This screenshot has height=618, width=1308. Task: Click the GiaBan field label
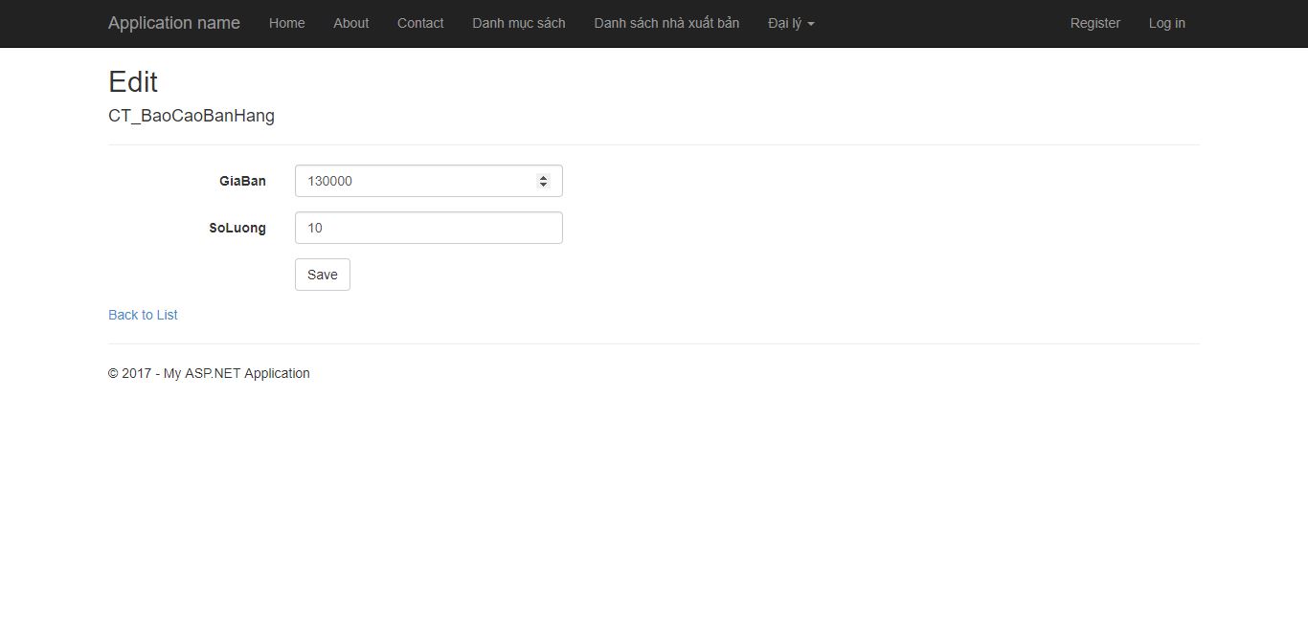coord(242,181)
